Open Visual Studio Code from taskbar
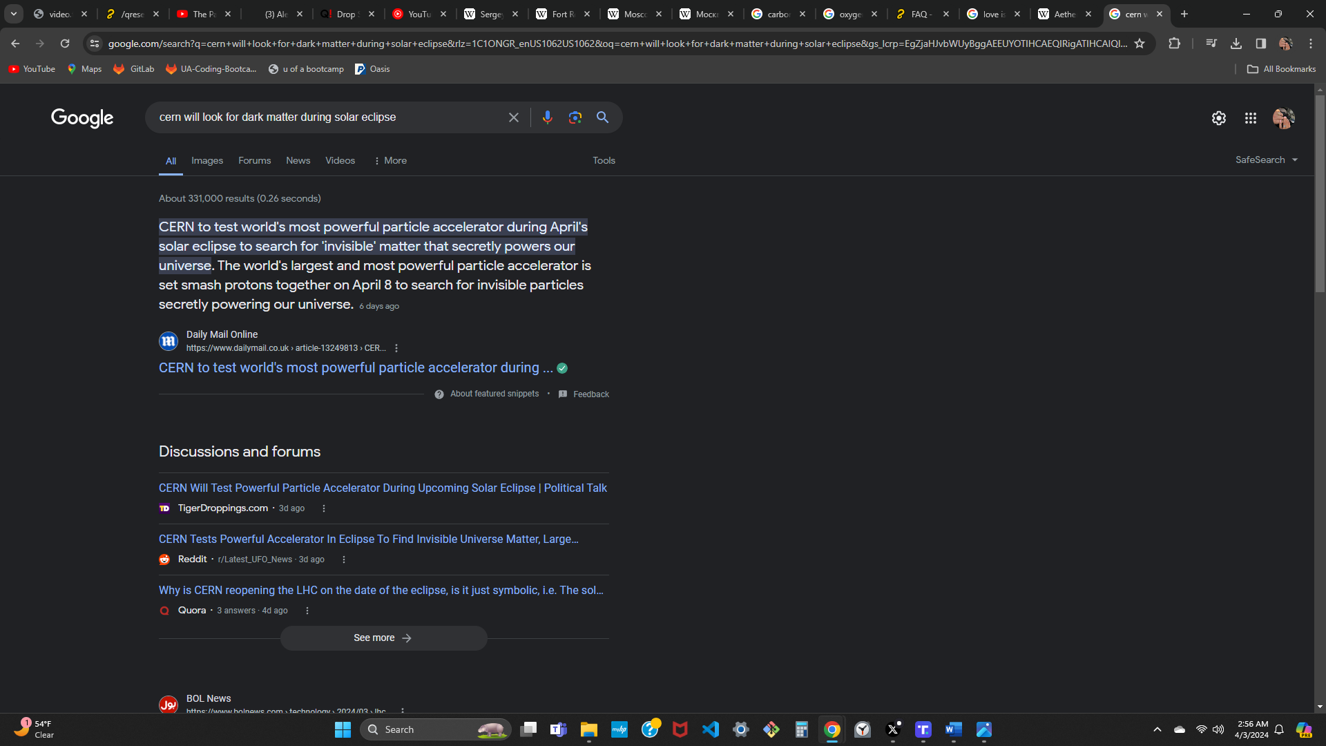This screenshot has height=746, width=1326. point(711,729)
